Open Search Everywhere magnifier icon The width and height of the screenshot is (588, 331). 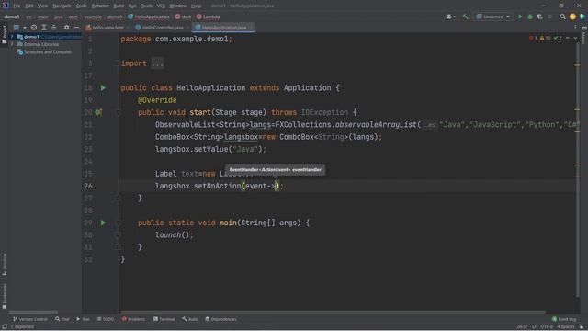click(562, 17)
